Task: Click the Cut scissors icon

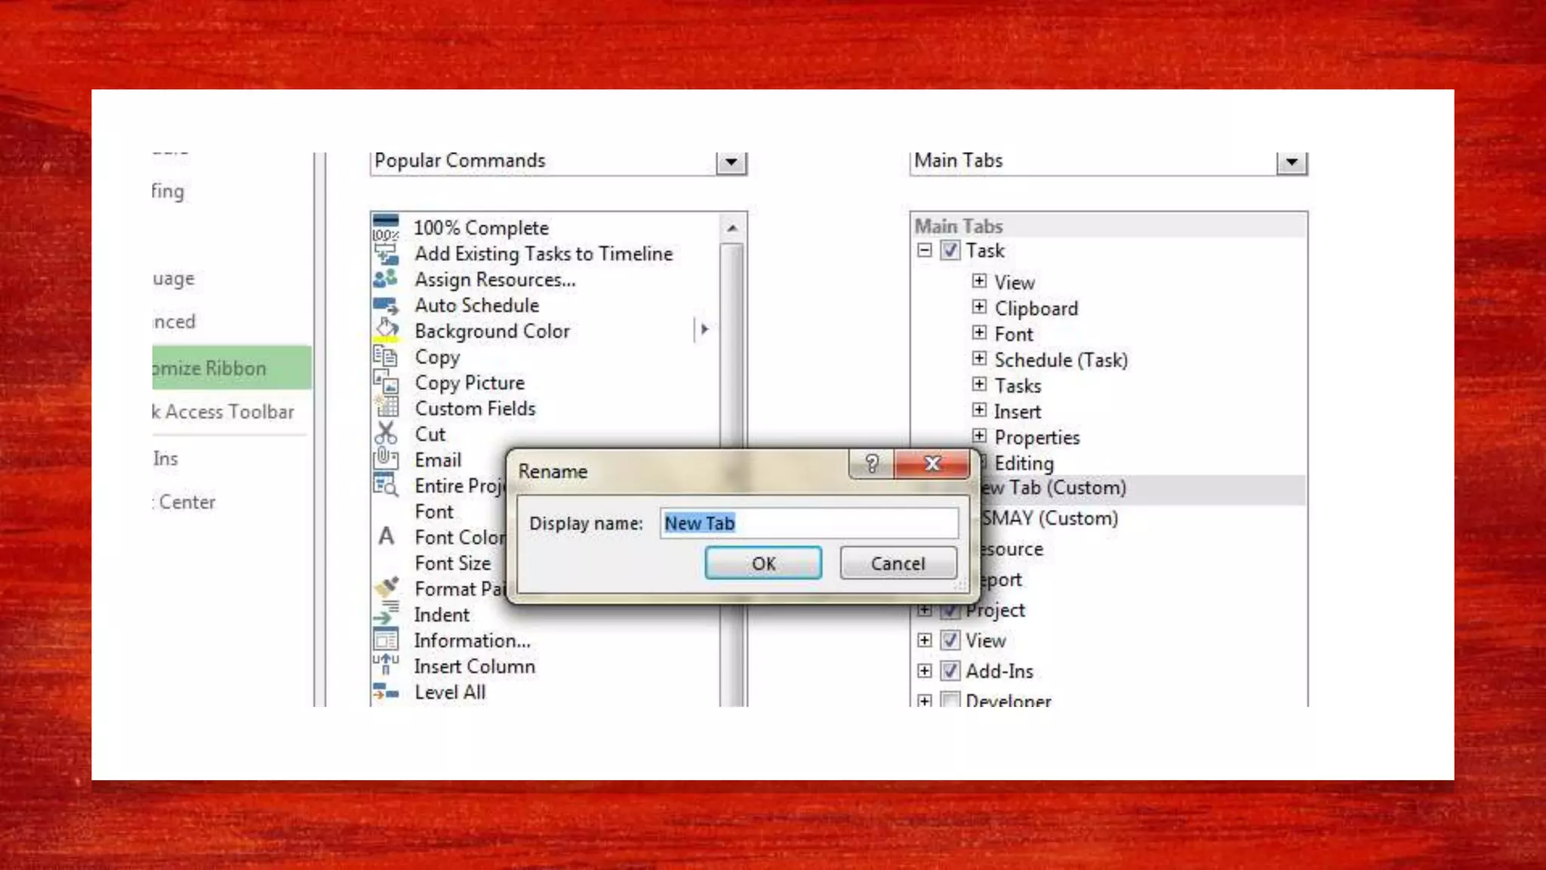Action: coord(386,433)
